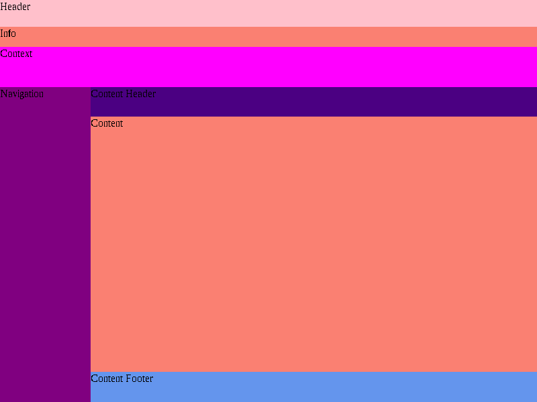Screen dimensions: 537x402
Task: Click the 'Context' text label
Action: click(16, 54)
